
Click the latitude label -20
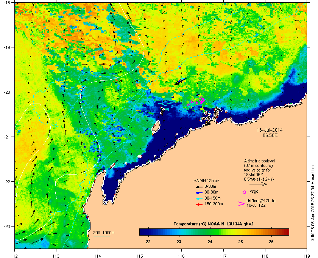coord(7,92)
